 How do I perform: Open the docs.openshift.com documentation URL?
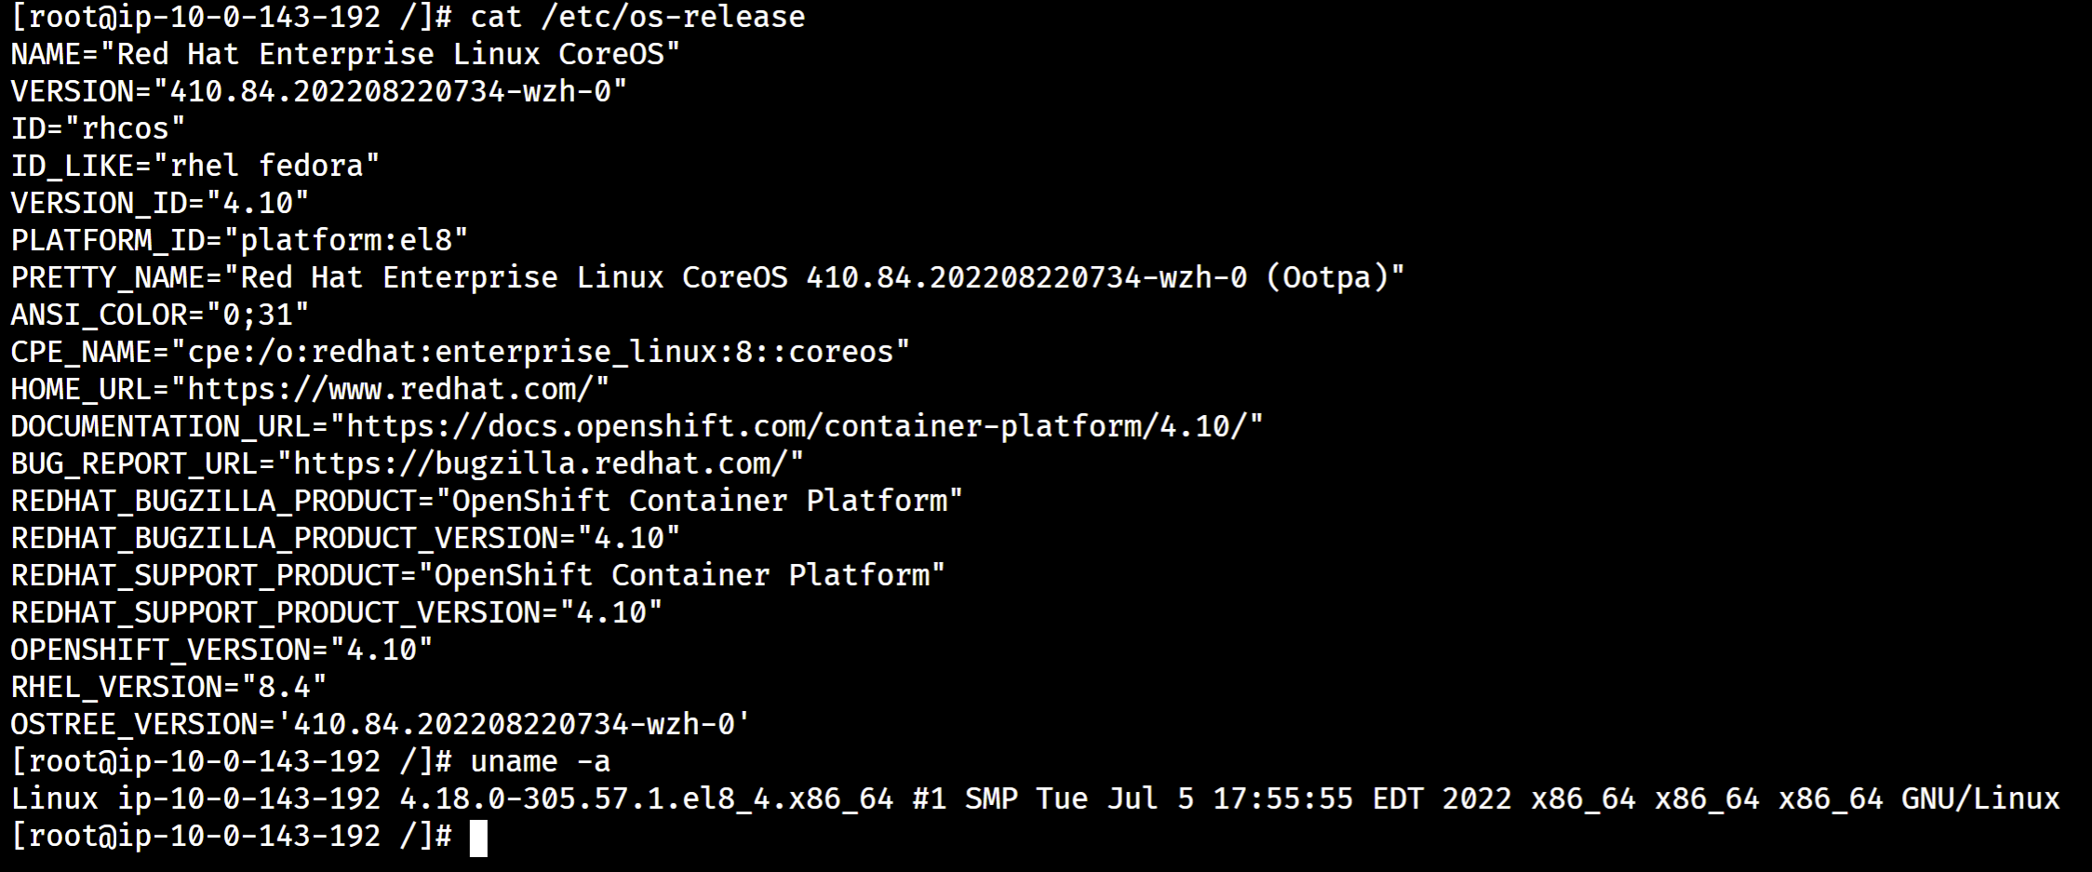(x=804, y=426)
